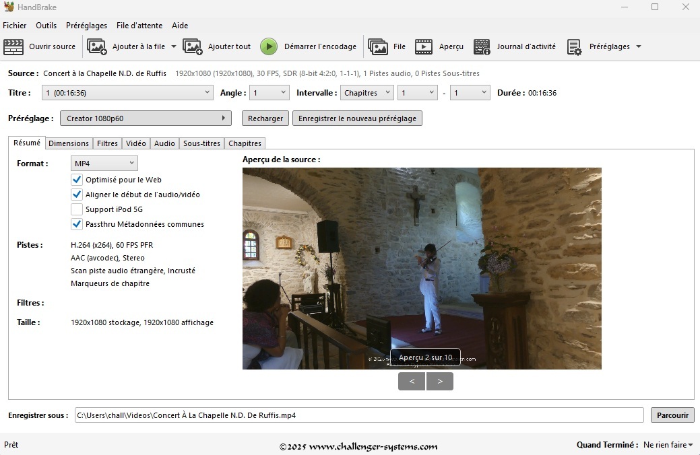Click the Aperçu film preview icon

coord(424,46)
